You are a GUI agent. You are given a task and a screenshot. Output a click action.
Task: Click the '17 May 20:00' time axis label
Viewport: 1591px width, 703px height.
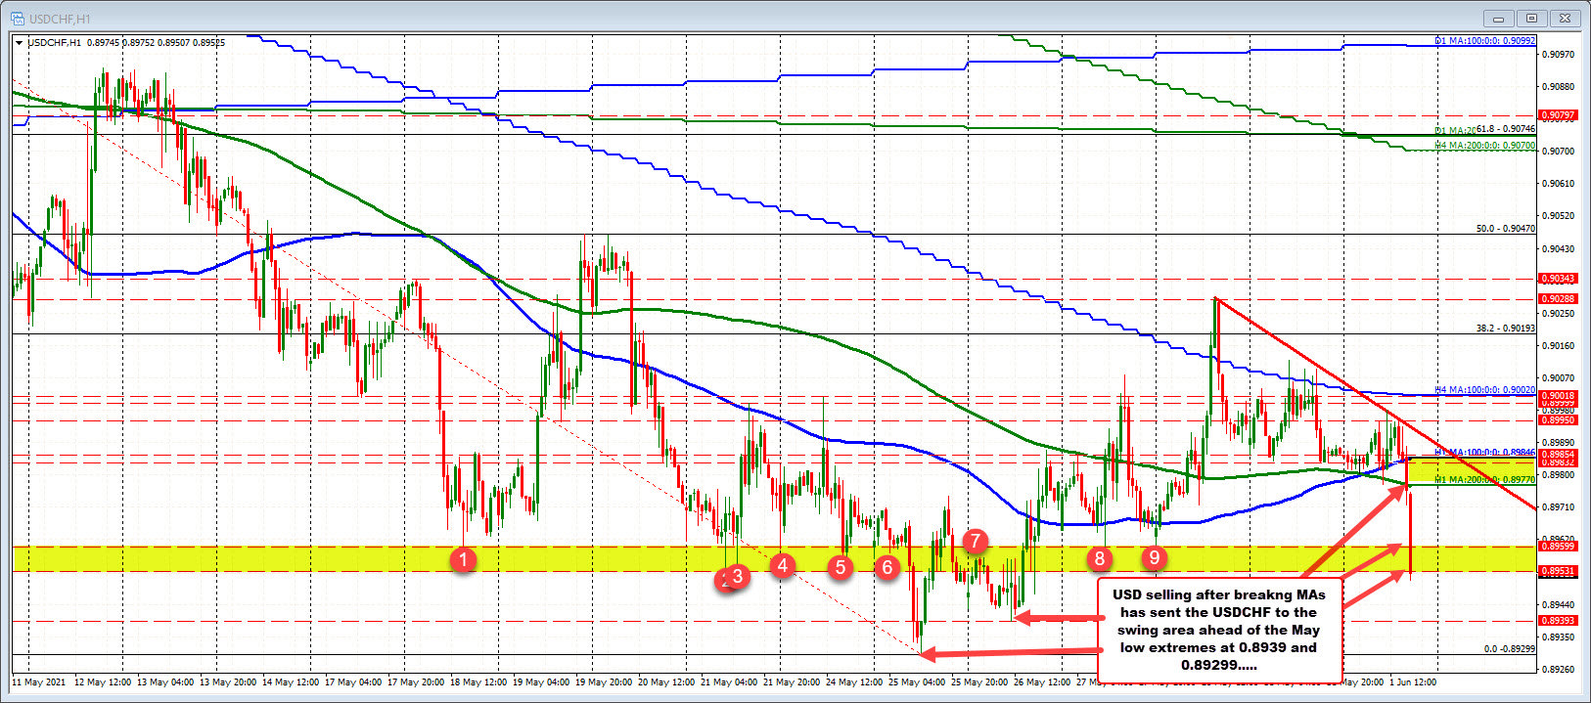[x=415, y=681]
